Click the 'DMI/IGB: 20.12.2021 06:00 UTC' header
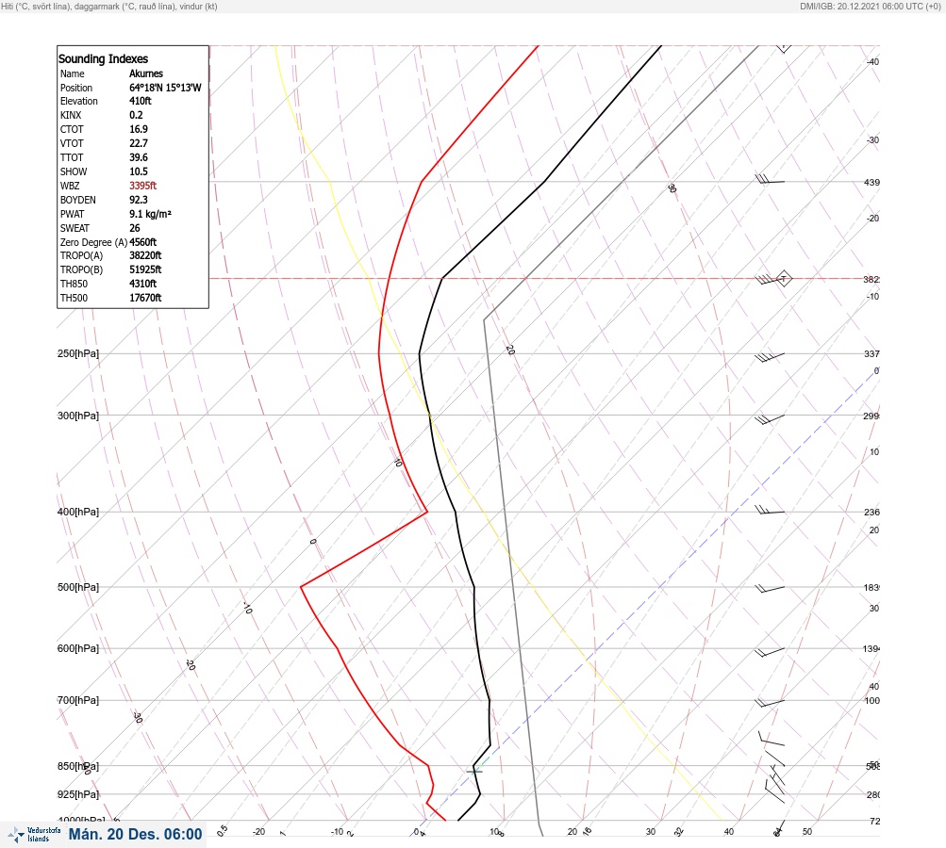 870,6
